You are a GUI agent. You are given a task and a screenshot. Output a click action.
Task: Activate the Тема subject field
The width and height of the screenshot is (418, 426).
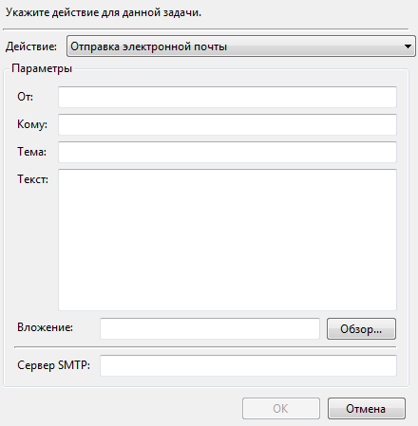click(x=227, y=152)
